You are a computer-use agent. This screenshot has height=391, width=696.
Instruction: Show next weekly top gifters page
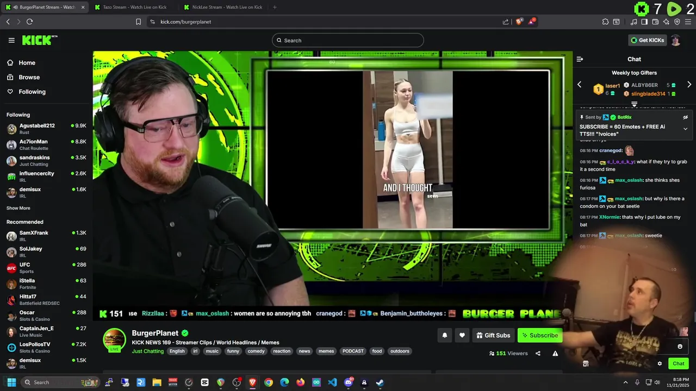[689, 85]
